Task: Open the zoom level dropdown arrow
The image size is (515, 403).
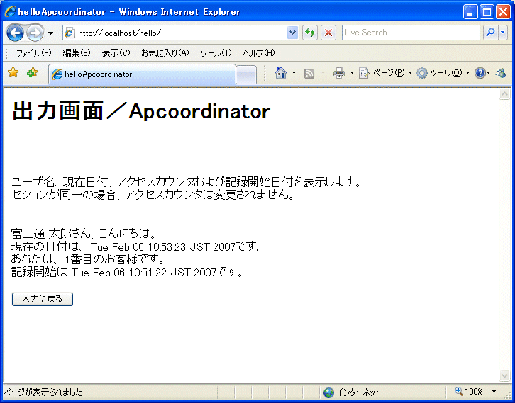Action: click(x=494, y=392)
